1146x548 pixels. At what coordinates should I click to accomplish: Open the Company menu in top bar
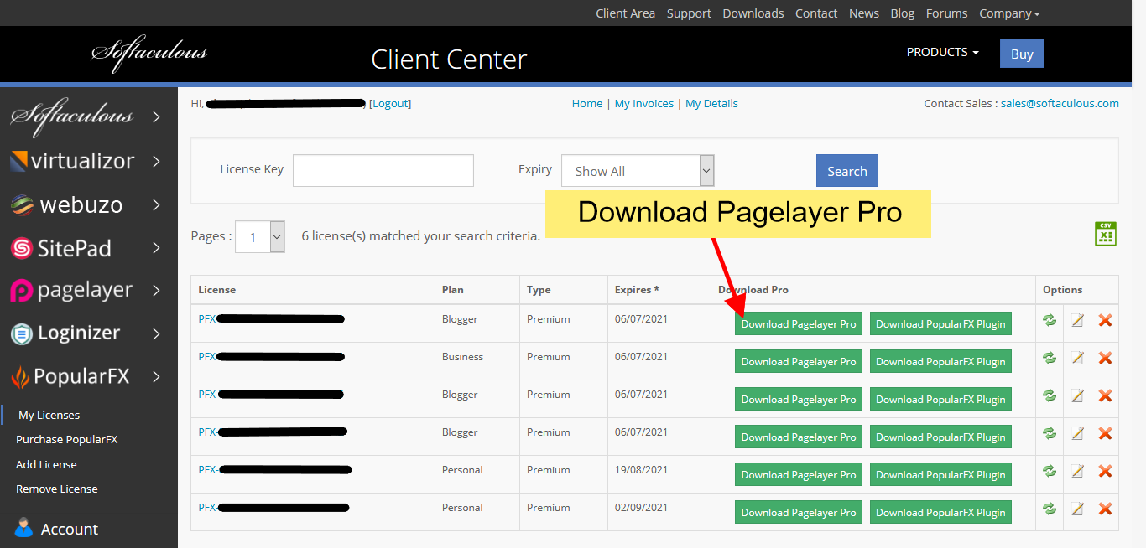click(1009, 13)
